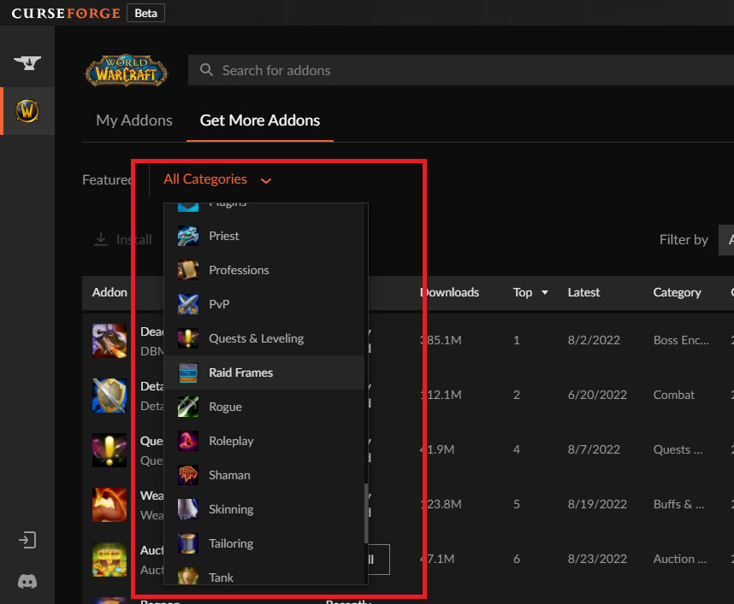Sort by the Downloads column header
Screen dimensions: 734x604
[x=449, y=293]
